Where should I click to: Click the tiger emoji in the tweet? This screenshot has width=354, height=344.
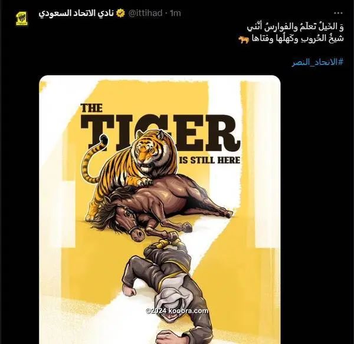pos(244,39)
